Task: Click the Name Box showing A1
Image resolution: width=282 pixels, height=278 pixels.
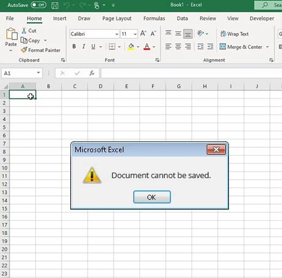Action: [22, 73]
